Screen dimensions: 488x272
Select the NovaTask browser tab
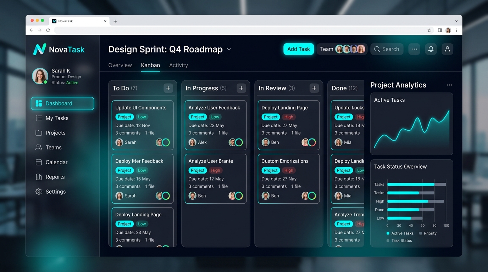[x=79, y=21]
